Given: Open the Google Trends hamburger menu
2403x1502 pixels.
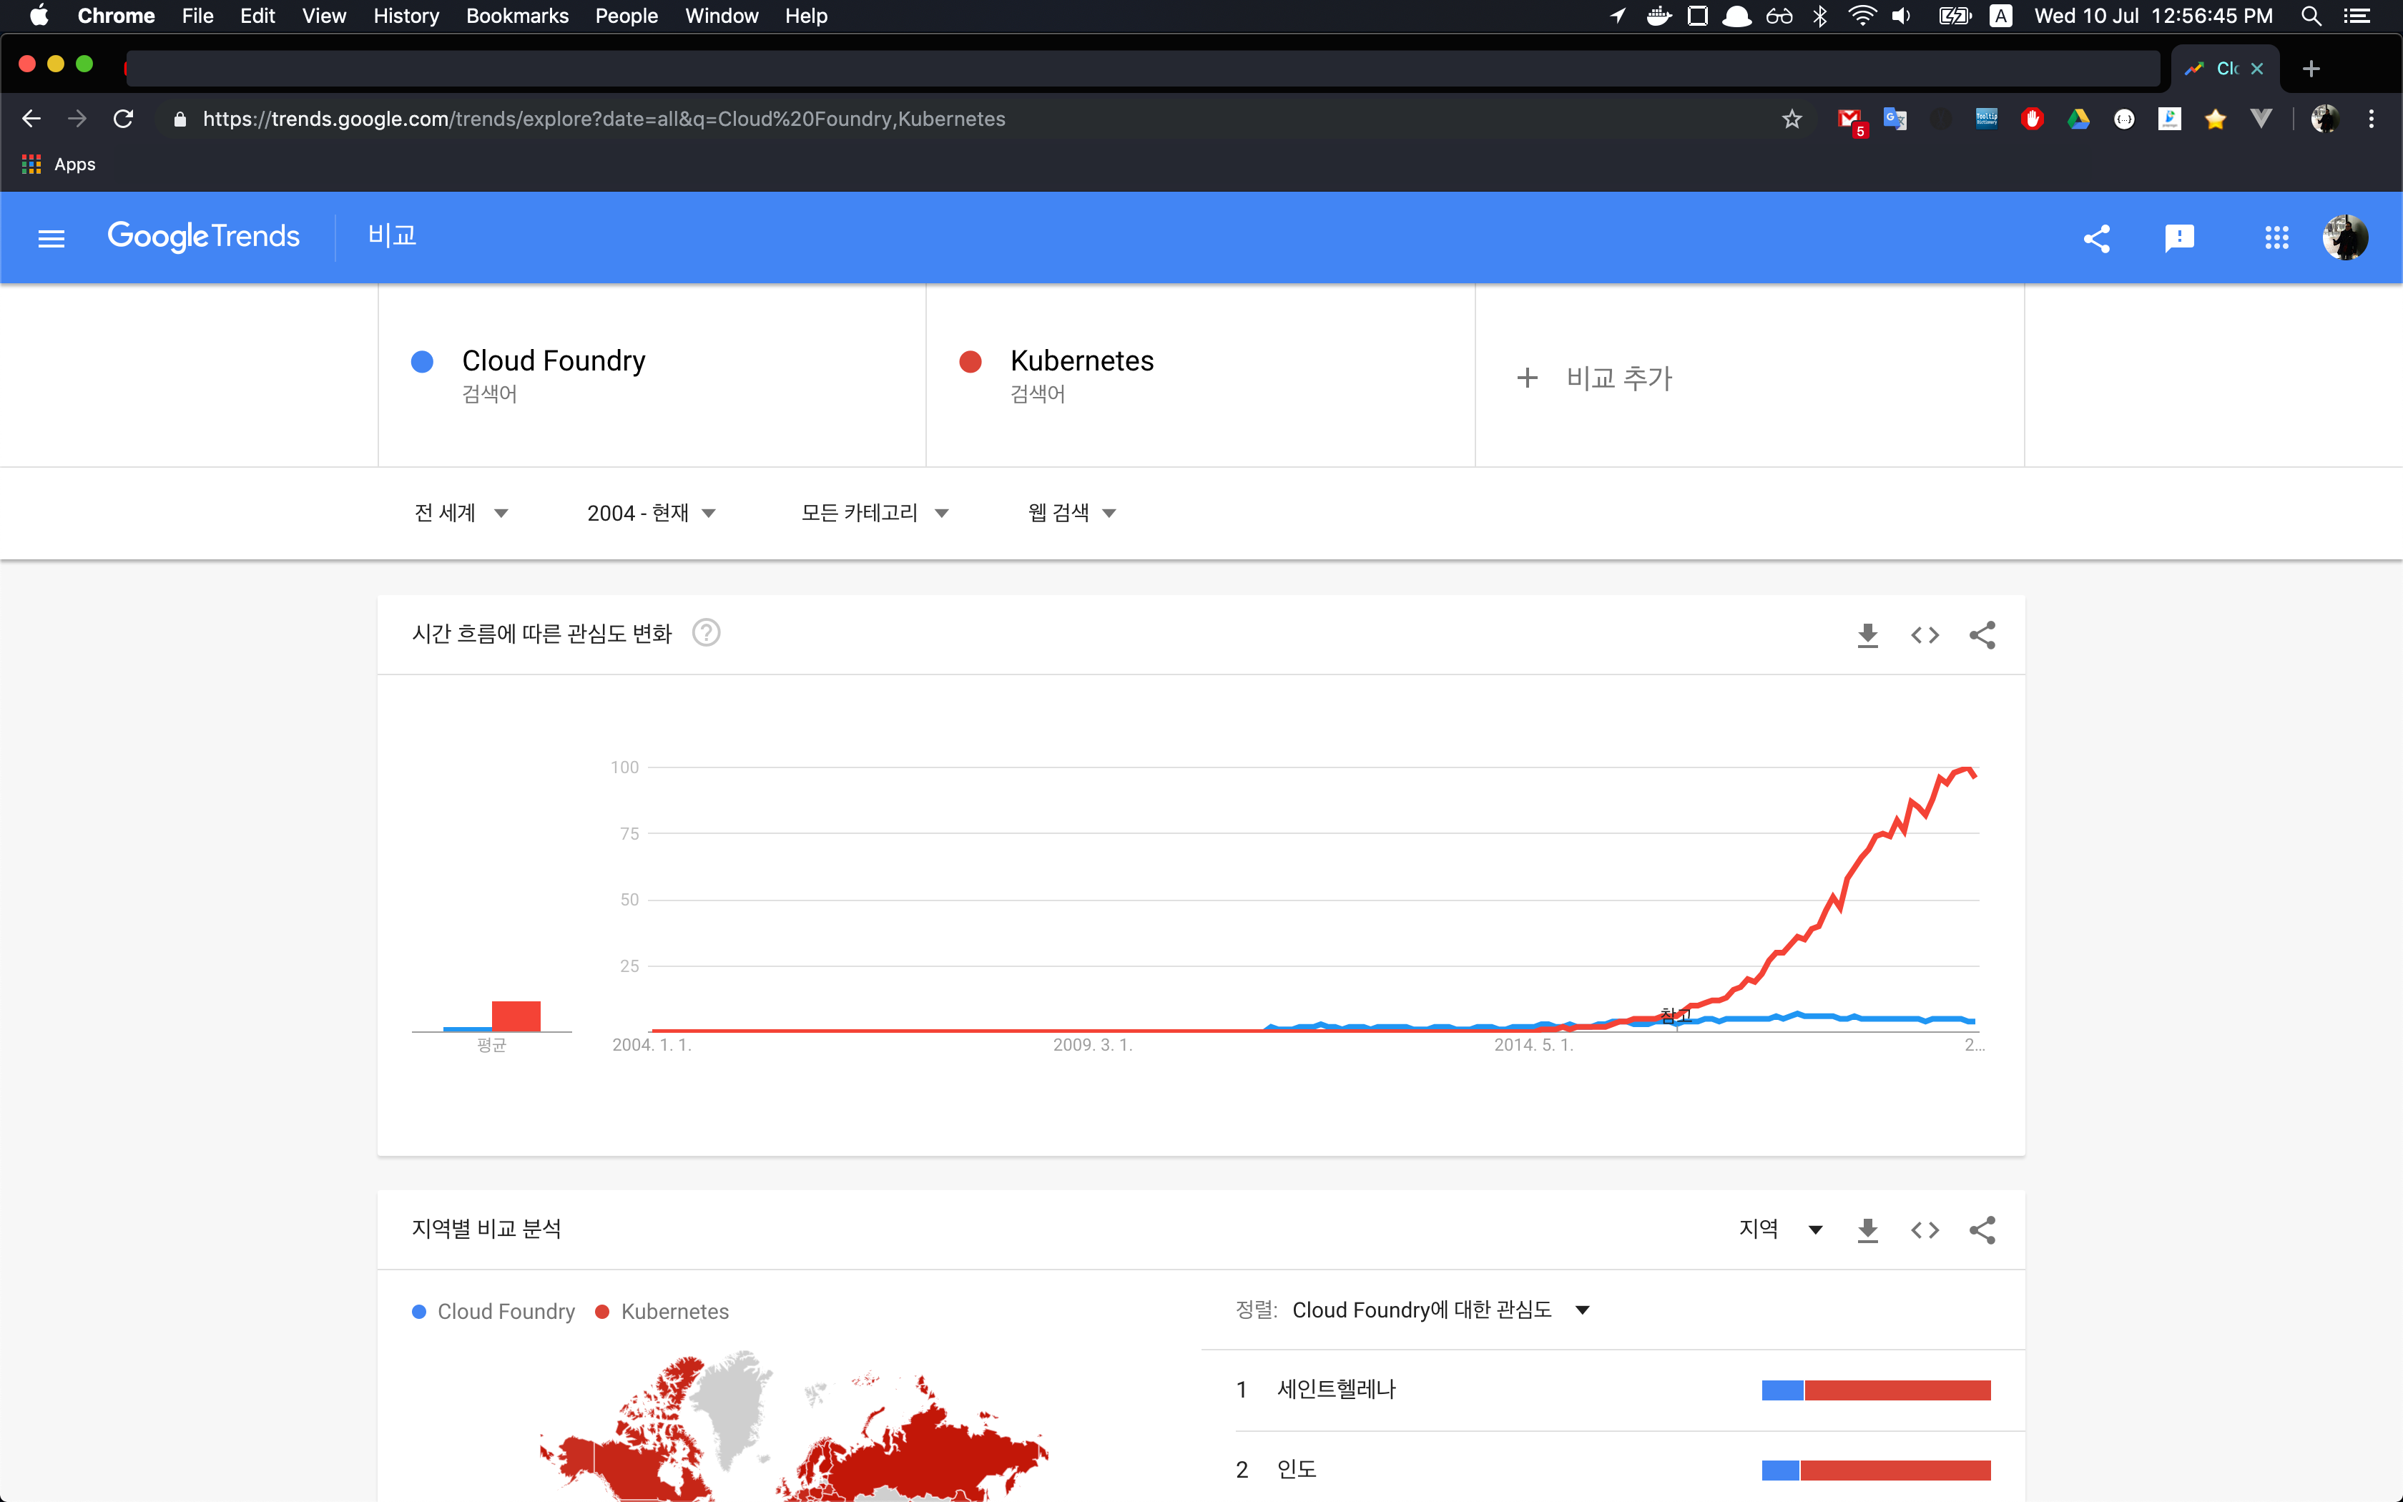Looking at the screenshot, I should coord(51,238).
